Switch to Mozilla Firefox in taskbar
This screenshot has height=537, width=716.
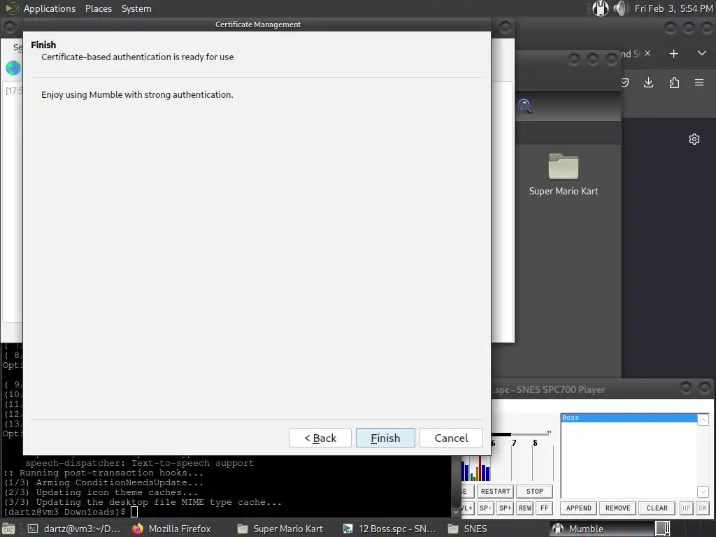172,529
